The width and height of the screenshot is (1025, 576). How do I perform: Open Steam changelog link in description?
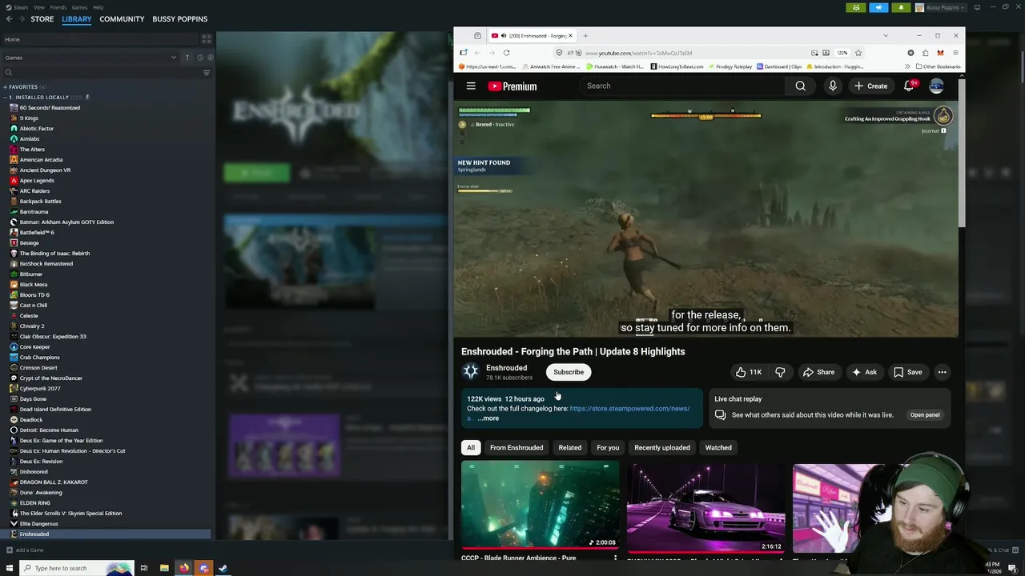click(x=629, y=409)
